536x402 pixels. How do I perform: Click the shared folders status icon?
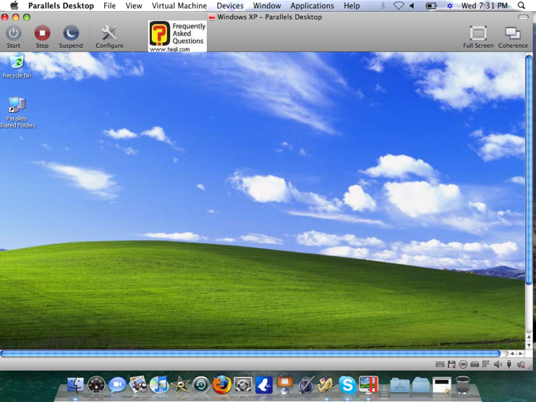521,365
